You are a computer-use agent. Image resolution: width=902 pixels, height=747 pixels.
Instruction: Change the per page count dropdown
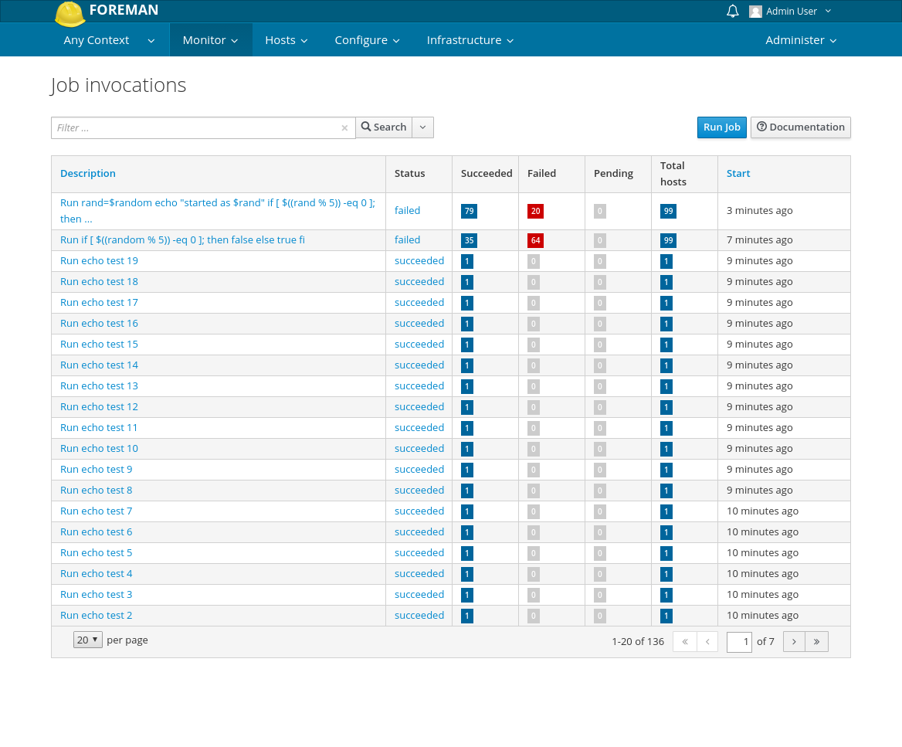(x=88, y=640)
